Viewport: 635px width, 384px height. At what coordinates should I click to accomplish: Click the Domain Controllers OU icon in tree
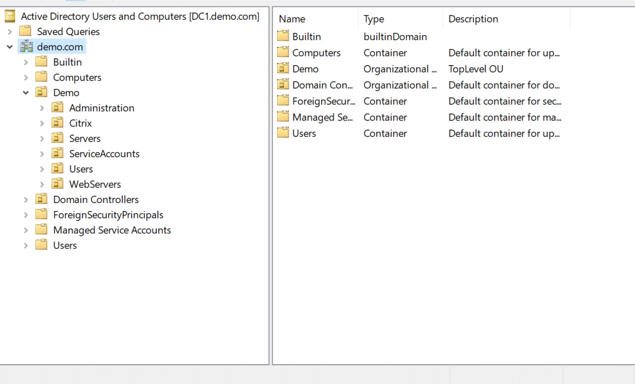[41, 199]
